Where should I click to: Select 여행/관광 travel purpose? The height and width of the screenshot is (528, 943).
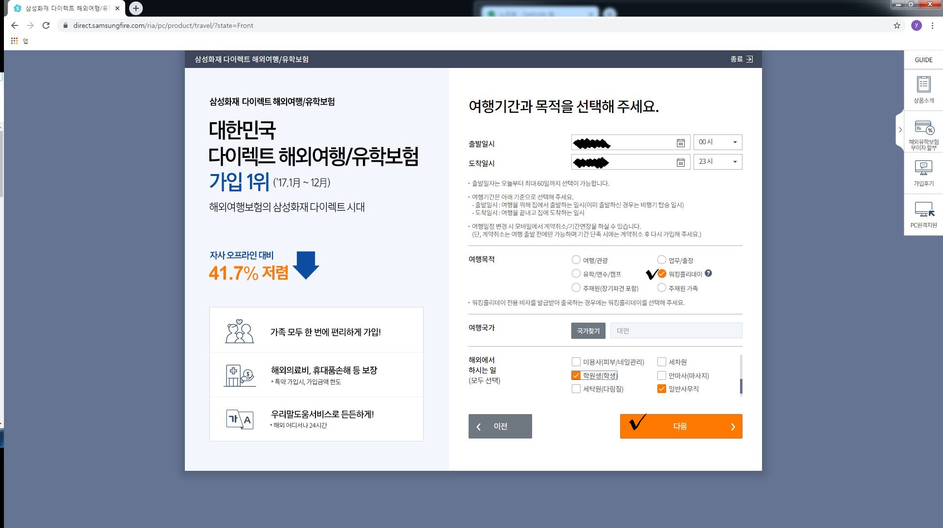coord(576,260)
